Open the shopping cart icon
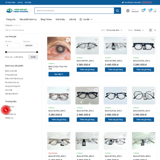 pyautogui.click(x=150, y=11)
